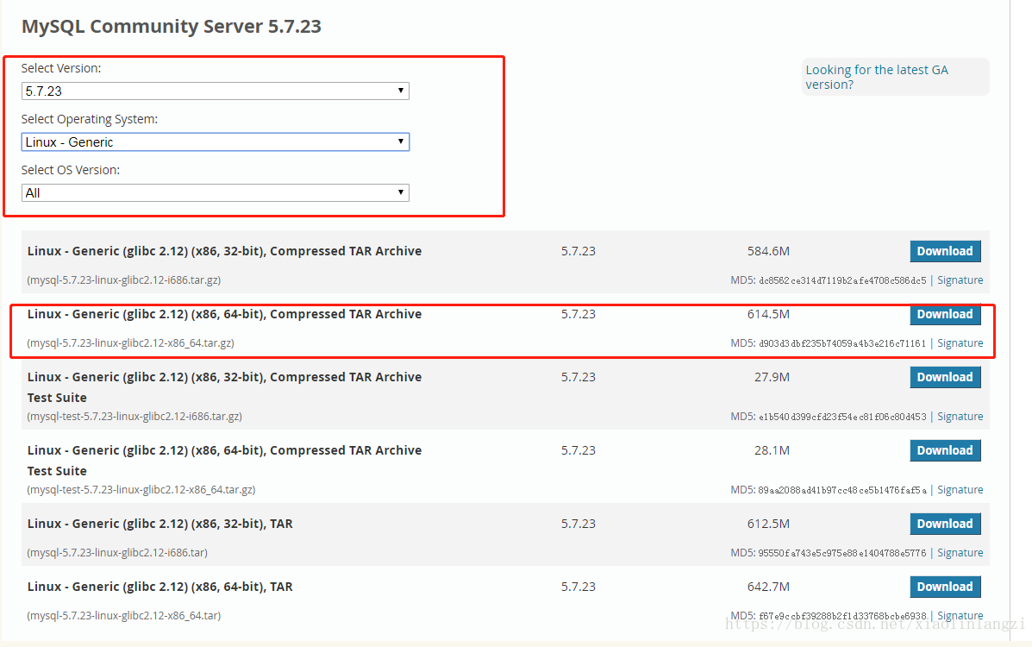Click the dropdown arrow beside Linux - Generic
The width and height of the screenshot is (1032, 647).
pyautogui.click(x=400, y=141)
